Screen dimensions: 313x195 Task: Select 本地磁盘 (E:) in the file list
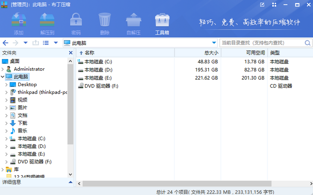coord(98,78)
